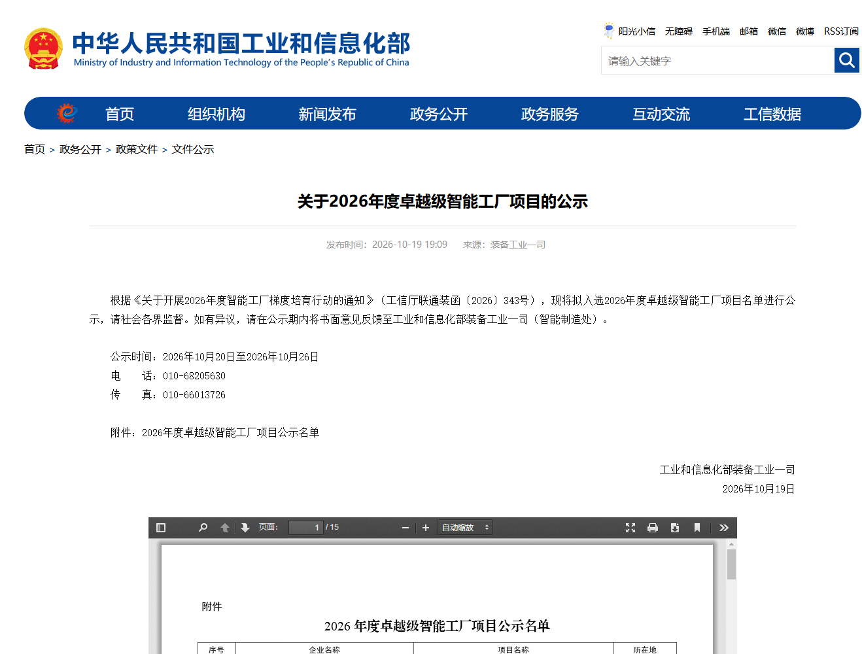Select 首页 in the main navigation bar
Viewport: 862px width, 654px height.
click(120, 114)
